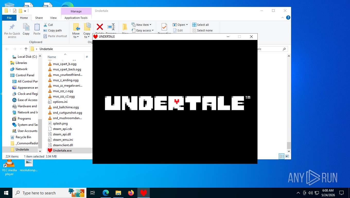
Task: Click the Back navigation arrow
Action: pos(7,49)
